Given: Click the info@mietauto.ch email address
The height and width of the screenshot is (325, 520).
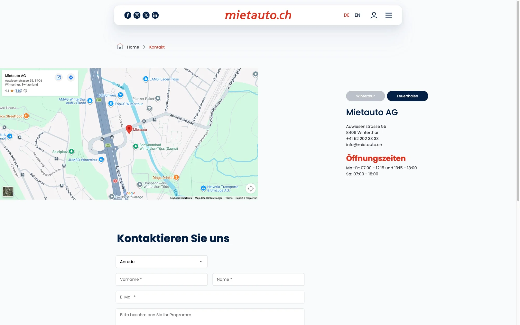Looking at the screenshot, I should pos(364,144).
